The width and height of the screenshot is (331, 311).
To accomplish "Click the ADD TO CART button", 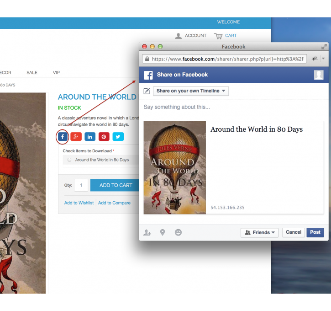I will pos(115,185).
